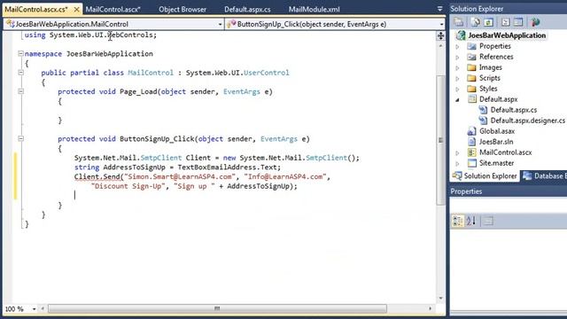Click the JoesBarWebApplication project icon

[461, 35]
